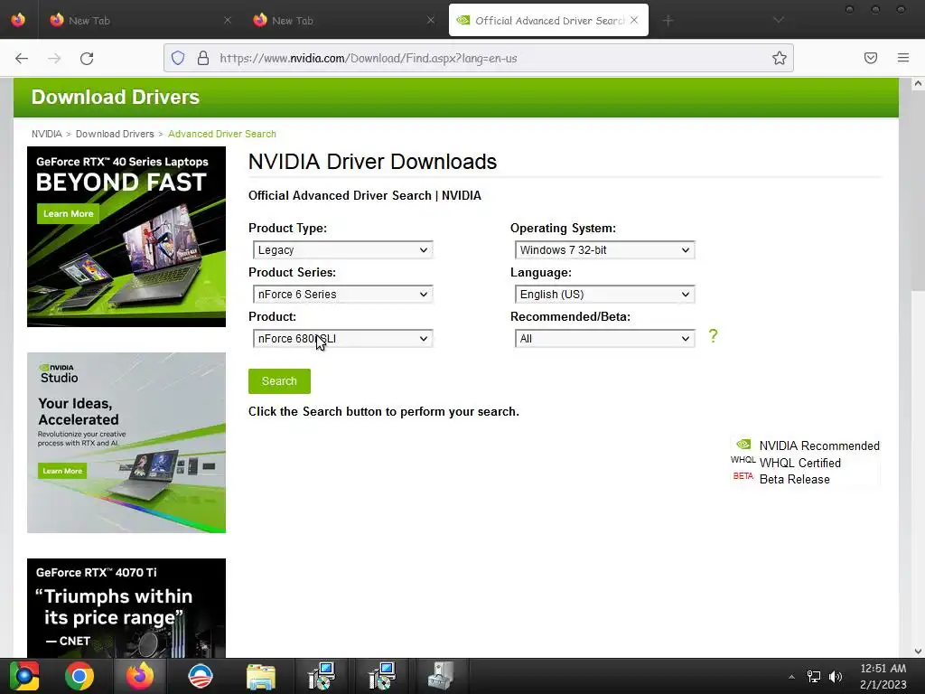Screen dimensions: 925x694
Task: Click the vertical scrollbar thumb
Action: (x=918, y=191)
